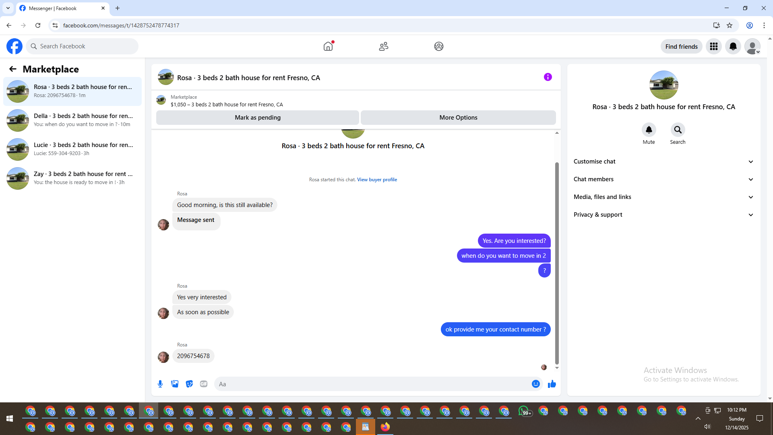This screenshot has height=435, width=773.
Task: Click the chat conversation scrollbar
Action: tap(557, 262)
